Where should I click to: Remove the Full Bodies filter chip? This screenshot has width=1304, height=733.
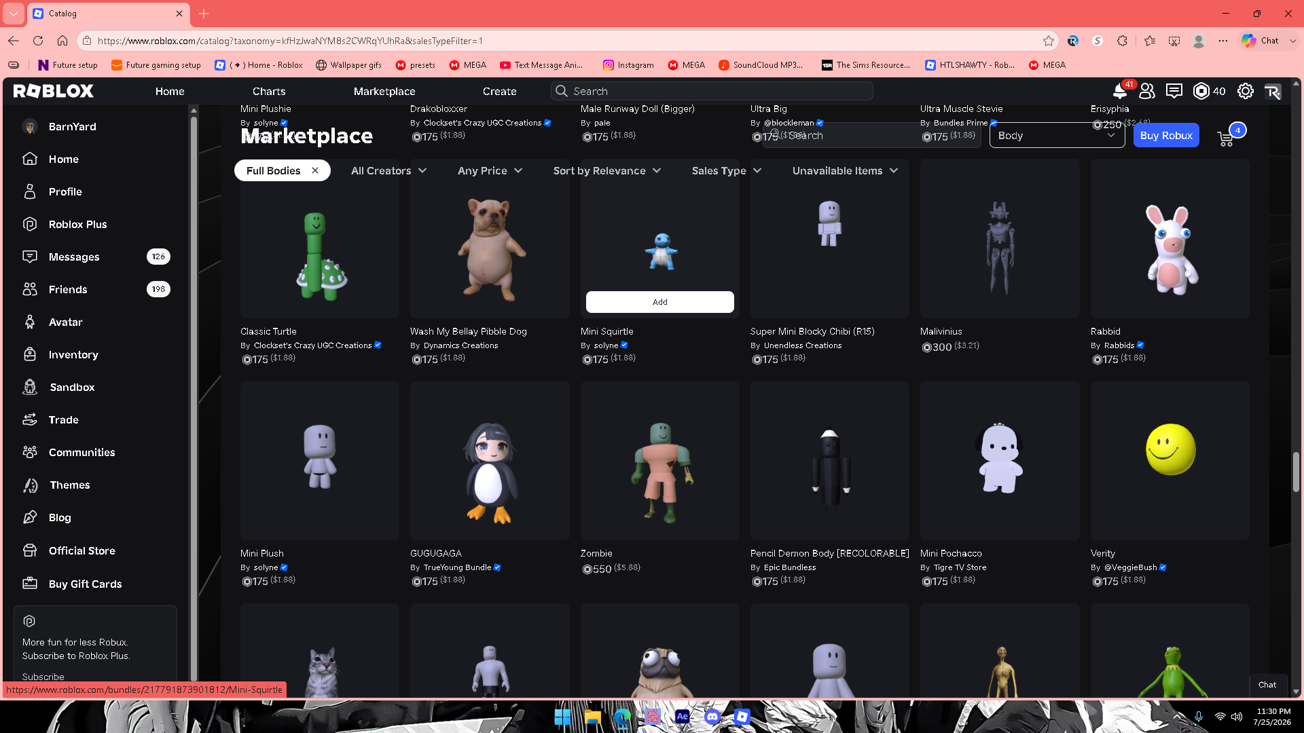tap(315, 171)
